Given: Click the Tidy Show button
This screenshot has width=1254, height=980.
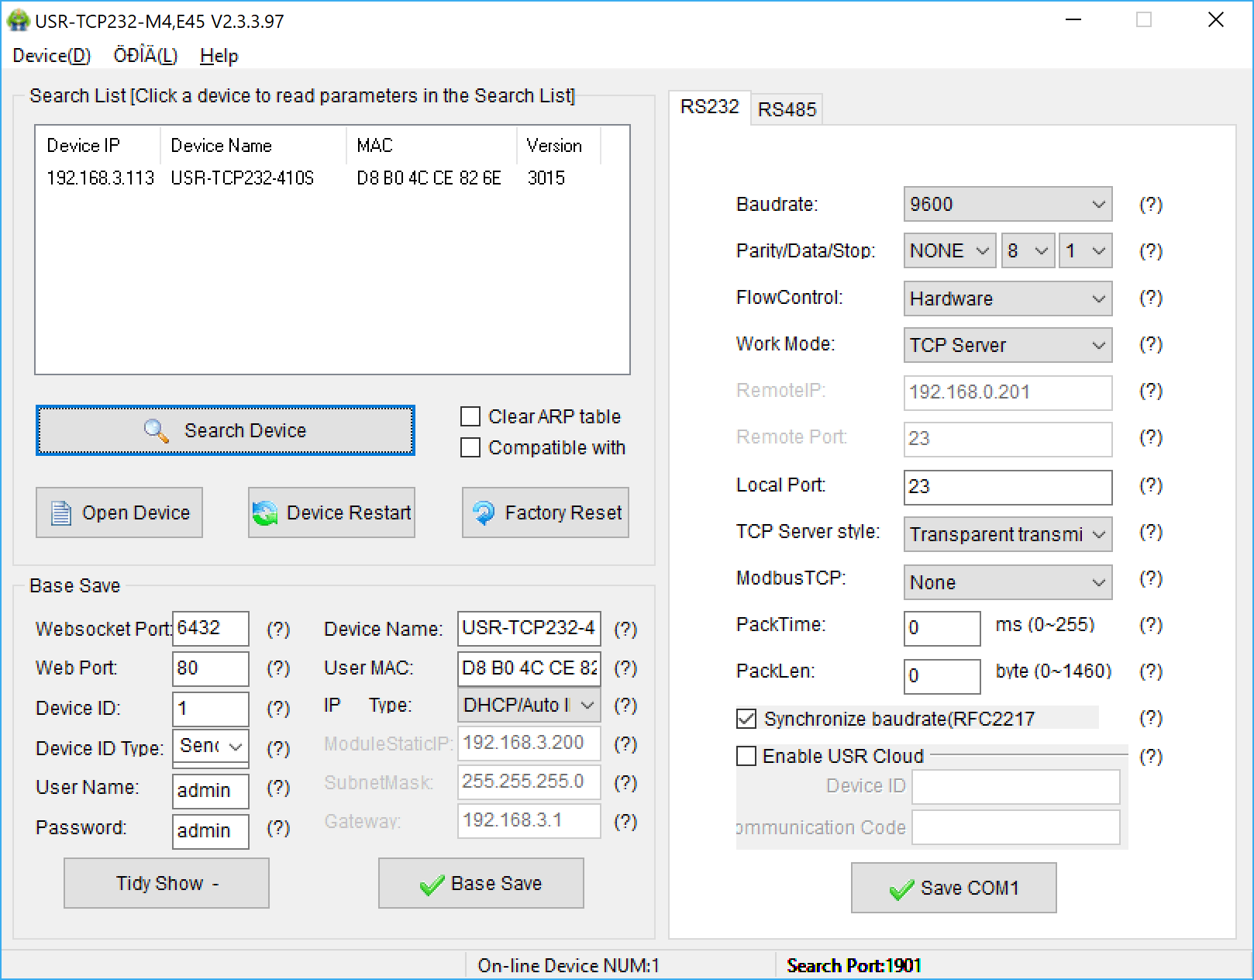Looking at the screenshot, I should (x=167, y=883).
